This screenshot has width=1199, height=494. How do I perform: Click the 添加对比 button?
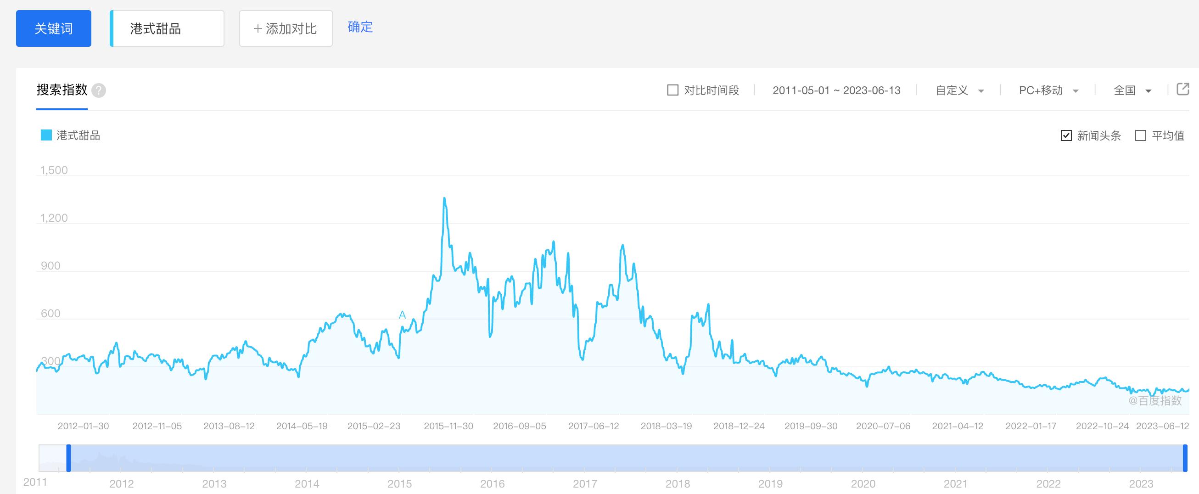click(286, 28)
